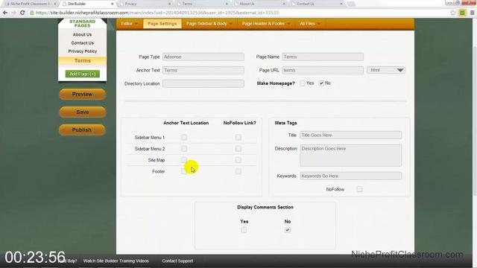Check Site Map anchor text location
The width and height of the screenshot is (477, 268).
(x=184, y=160)
